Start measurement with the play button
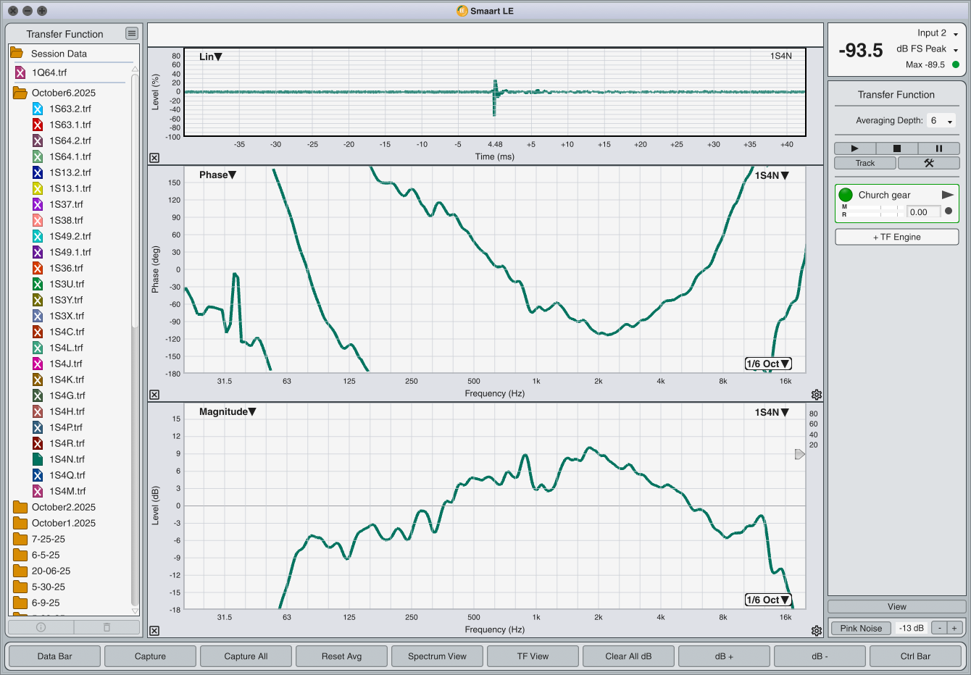971x675 pixels. click(x=854, y=148)
